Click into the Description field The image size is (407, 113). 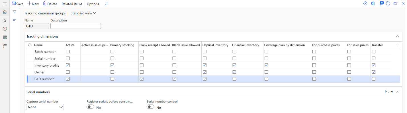point(75,26)
